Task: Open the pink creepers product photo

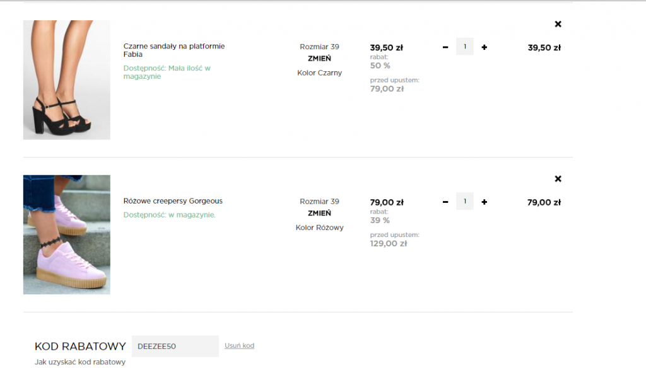Action: pyautogui.click(x=67, y=234)
